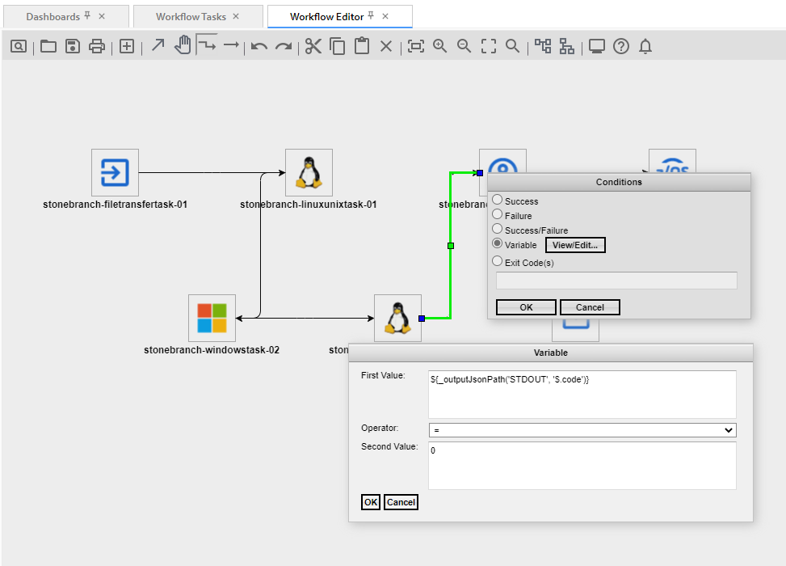
Task: Select the Success radio button
Action: click(498, 200)
